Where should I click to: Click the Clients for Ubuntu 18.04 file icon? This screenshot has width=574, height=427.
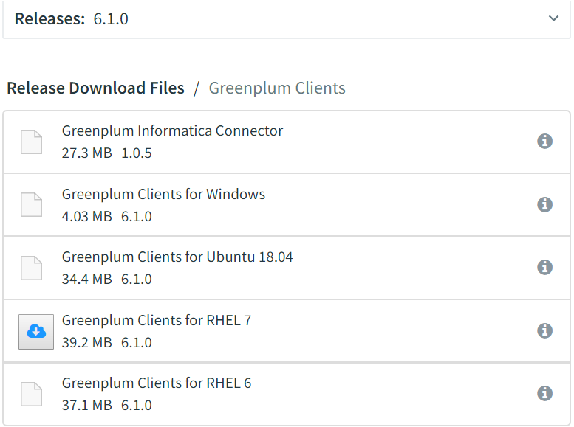31,268
